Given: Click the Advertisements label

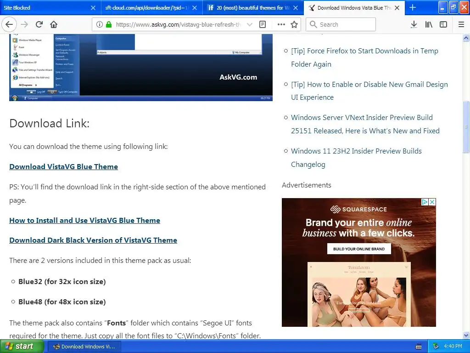Looking at the screenshot, I should point(306,185).
